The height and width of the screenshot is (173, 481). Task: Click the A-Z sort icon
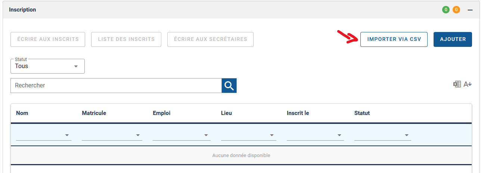(x=468, y=84)
